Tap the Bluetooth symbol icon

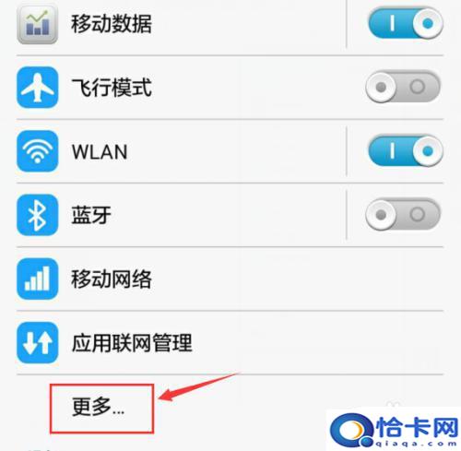(x=37, y=215)
